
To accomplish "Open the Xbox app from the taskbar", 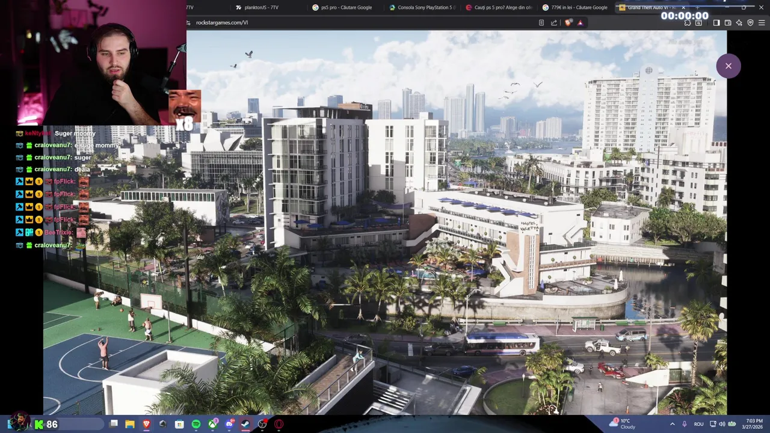I will click(x=213, y=424).
